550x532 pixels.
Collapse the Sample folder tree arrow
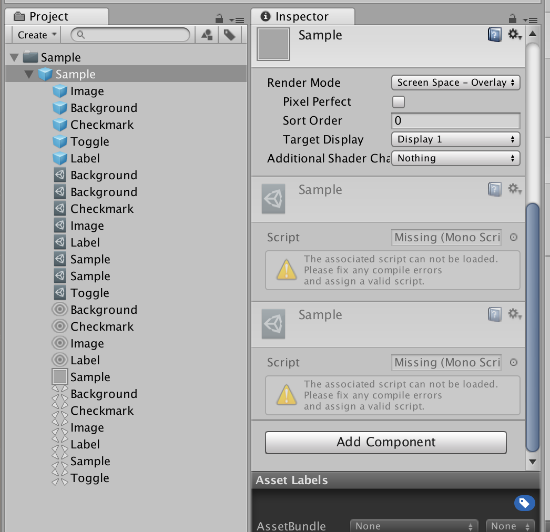[x=14, y=57]
